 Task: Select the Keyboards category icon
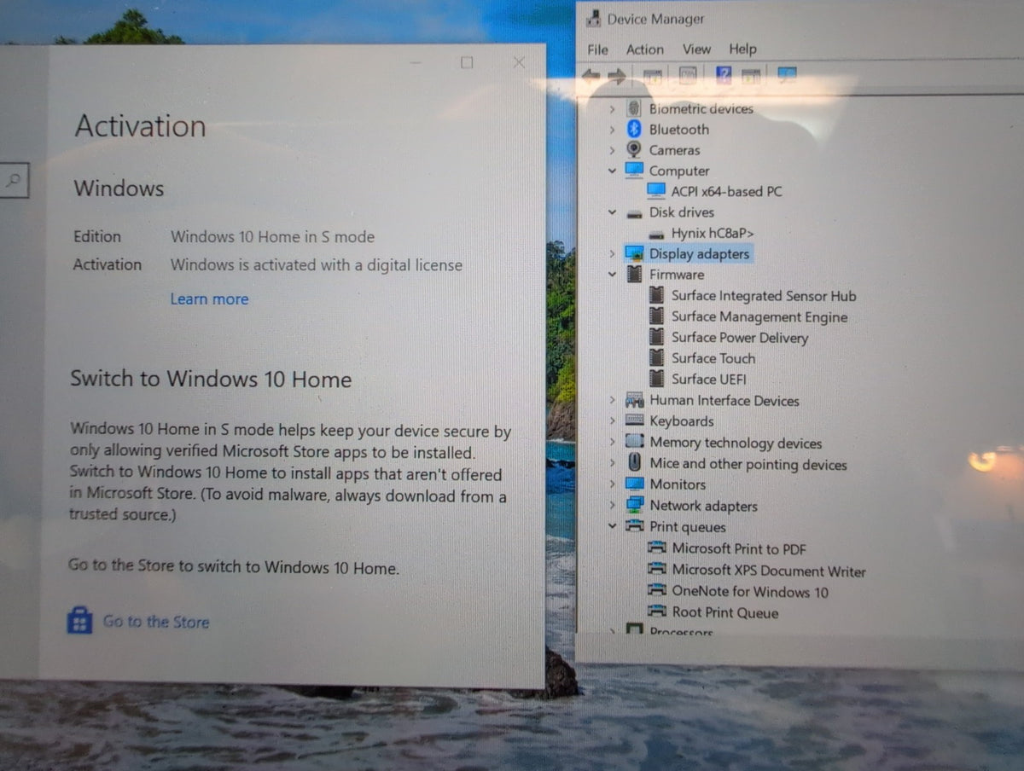634,420
